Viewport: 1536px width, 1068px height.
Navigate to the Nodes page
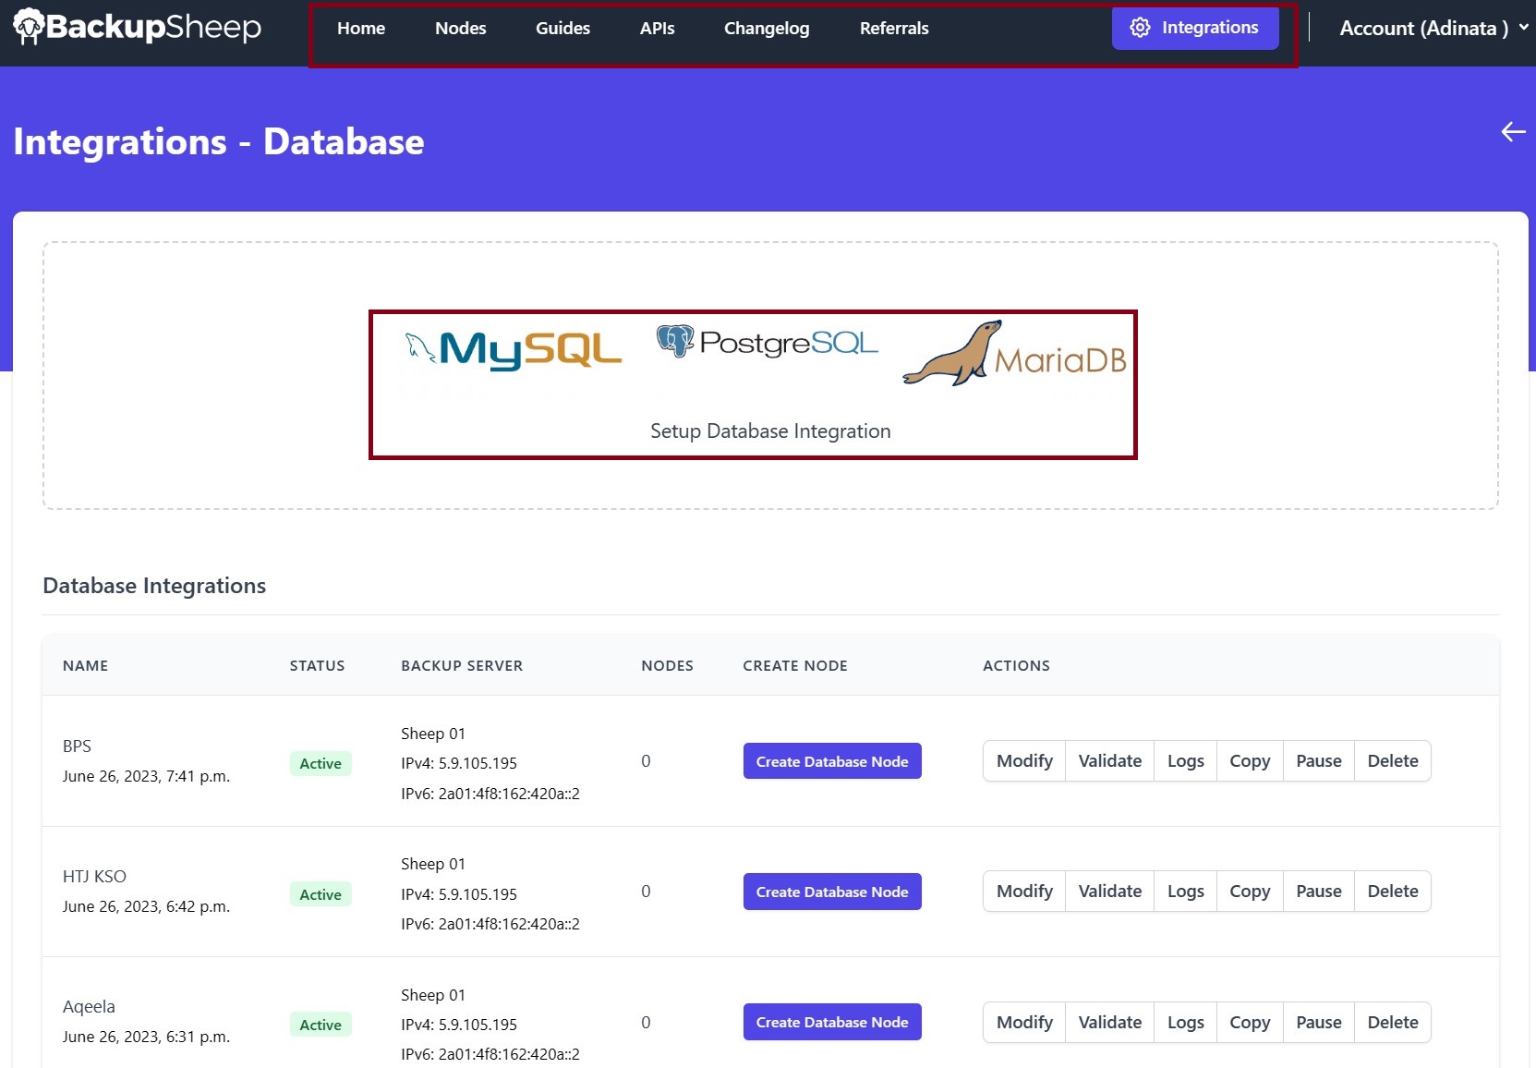[x=460, y=28]
